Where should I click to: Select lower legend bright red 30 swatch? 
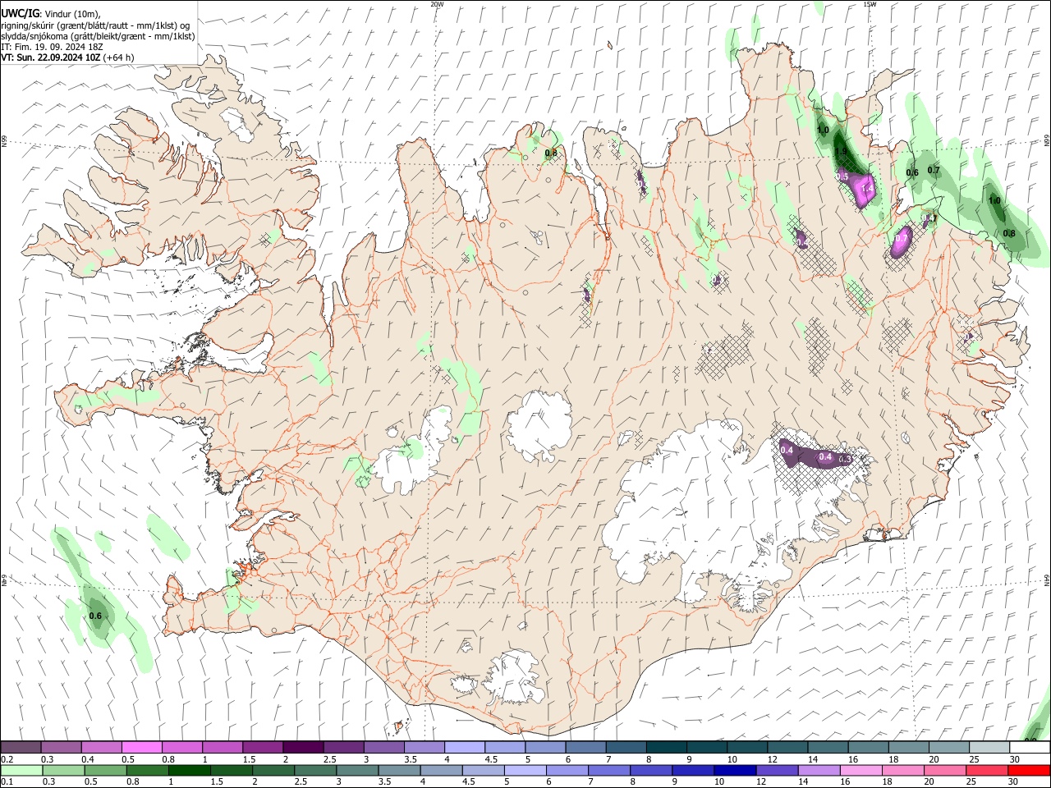1029,771
